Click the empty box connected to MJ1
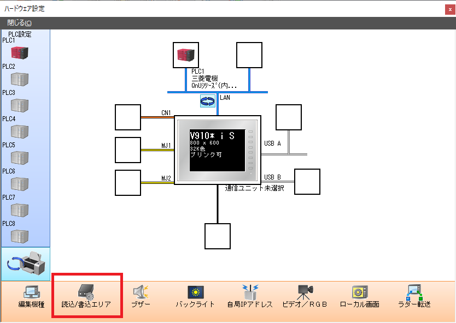Viewport: 456px width, 323px height. (x=128, y=149)
